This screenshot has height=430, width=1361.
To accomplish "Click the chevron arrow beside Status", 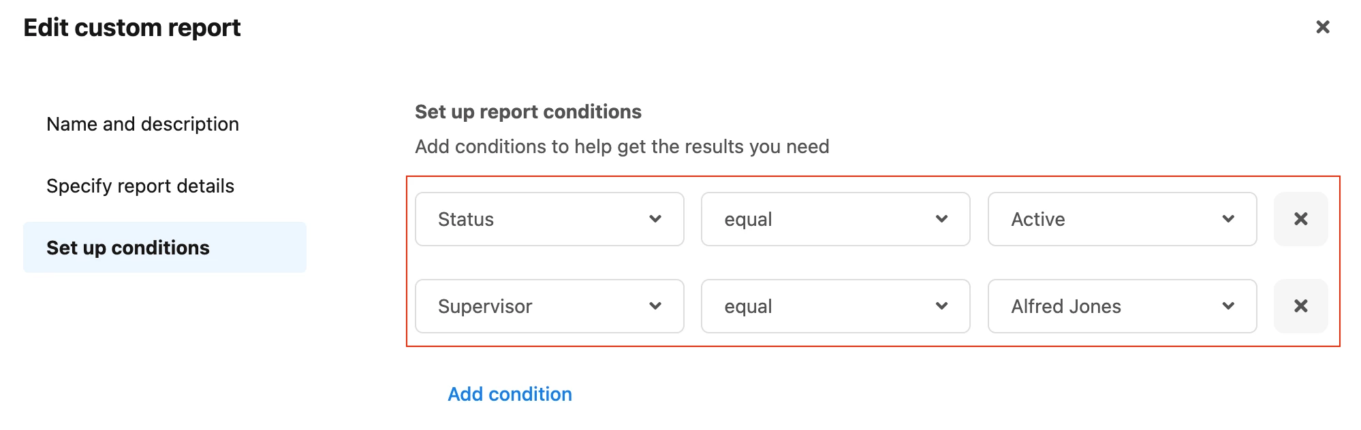I will [655, 219].
